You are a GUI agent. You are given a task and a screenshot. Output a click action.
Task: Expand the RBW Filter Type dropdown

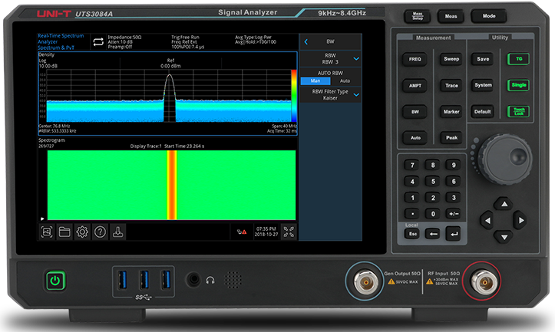[x=356, y=95]
